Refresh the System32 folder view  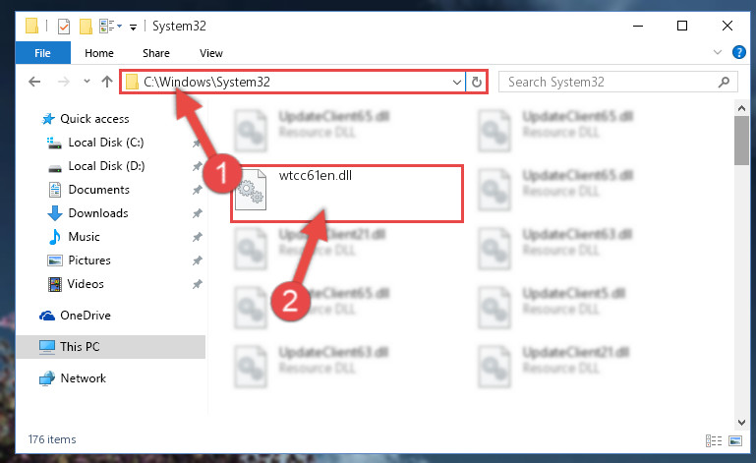(477, 82)
